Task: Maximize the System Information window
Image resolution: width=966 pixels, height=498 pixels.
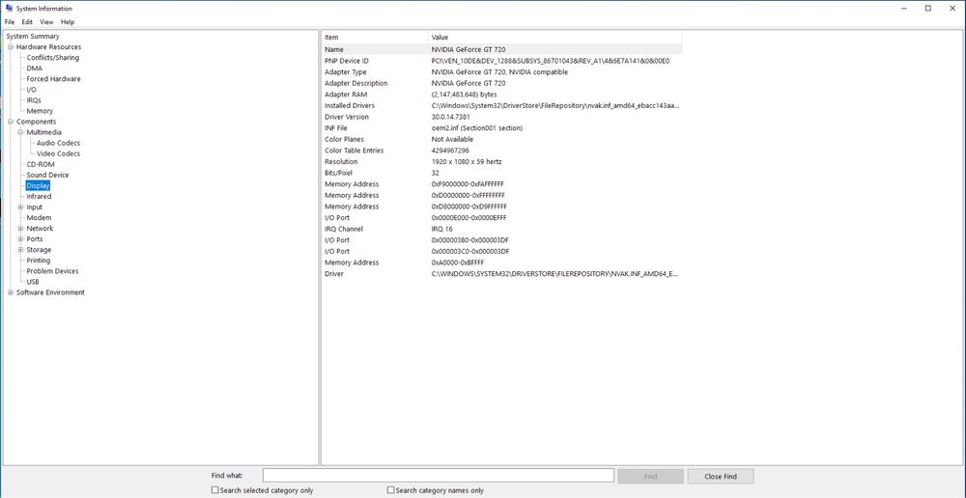Action: point(927,8)
